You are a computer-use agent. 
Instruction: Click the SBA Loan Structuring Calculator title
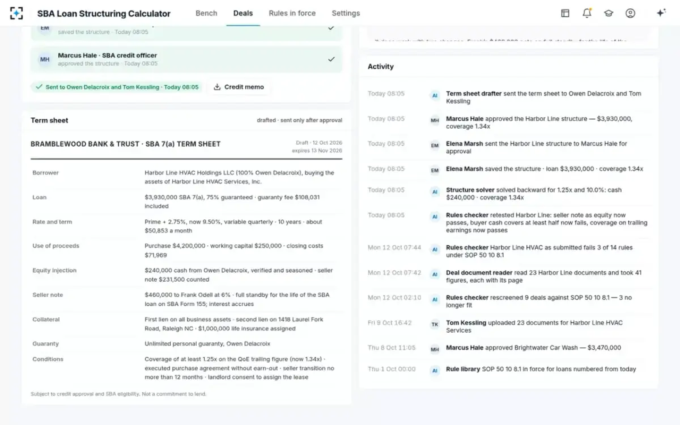[x=104, y=13]
